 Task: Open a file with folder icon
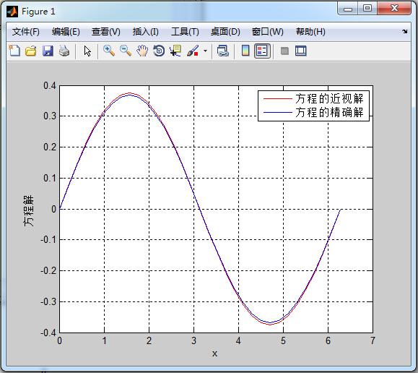click(31, 51)
